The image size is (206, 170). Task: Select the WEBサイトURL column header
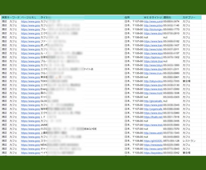pyautogui.click(x=153, y=17)
